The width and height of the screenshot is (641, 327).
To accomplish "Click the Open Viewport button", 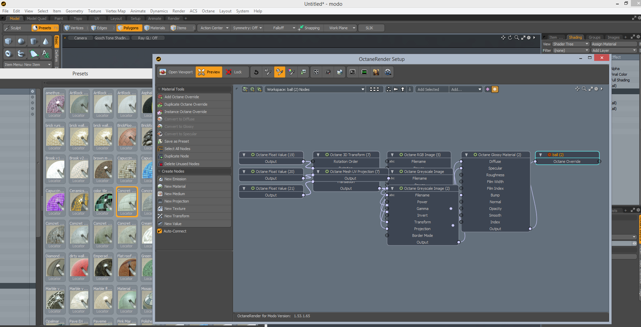I will tap(176, 72).
